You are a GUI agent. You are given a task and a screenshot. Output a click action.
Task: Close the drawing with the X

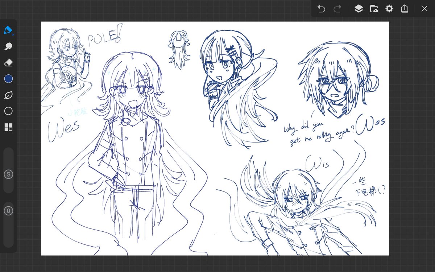424,9
